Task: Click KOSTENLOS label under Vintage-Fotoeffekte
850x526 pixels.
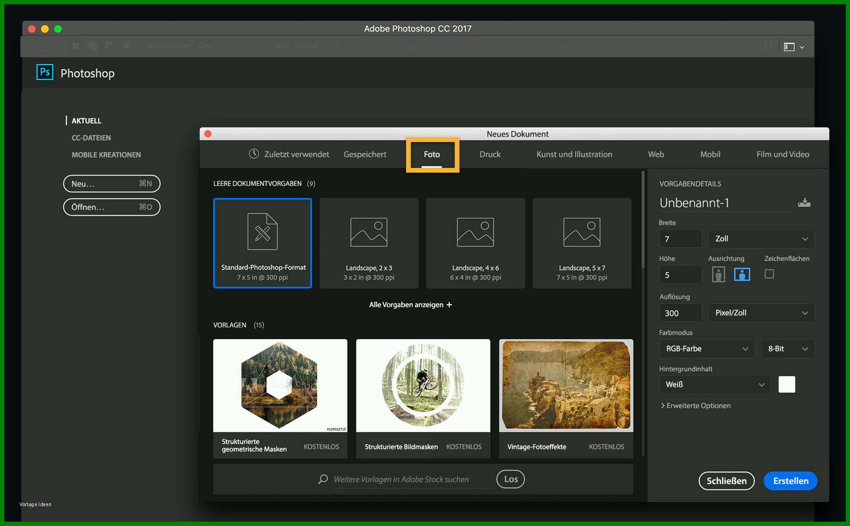Action: (606, 447)
